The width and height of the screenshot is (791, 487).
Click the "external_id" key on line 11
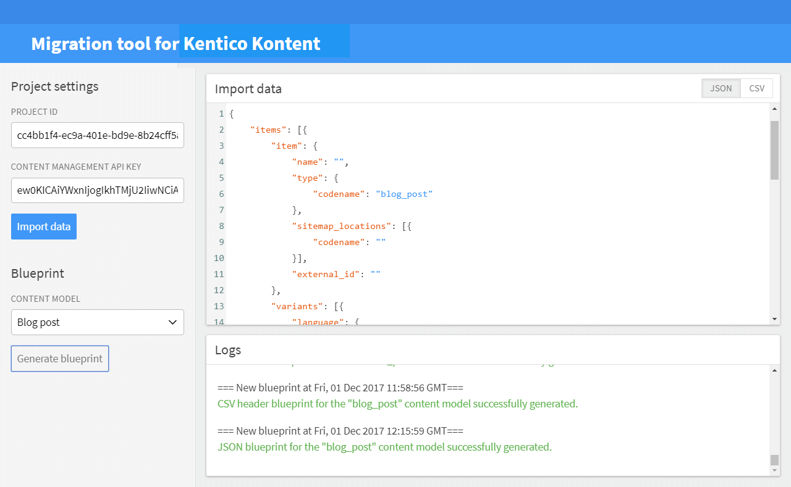tap(326, 274)
